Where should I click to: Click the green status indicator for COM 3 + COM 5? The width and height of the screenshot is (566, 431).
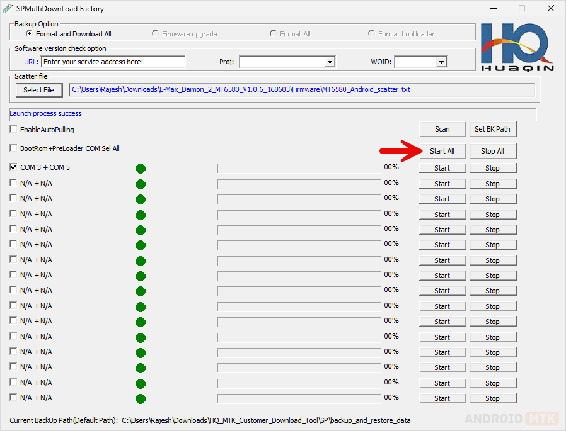click(x=141, y=169)
